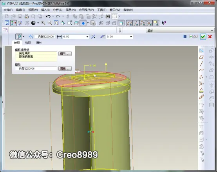Viewport: 217px width, 172px height.
Task: Click the 细节... button
Action: 65,54
